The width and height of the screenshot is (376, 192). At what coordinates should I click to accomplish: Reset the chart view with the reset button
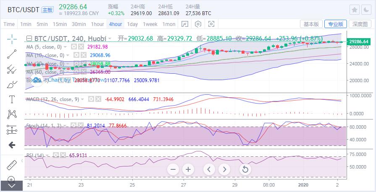click(245, 169)
